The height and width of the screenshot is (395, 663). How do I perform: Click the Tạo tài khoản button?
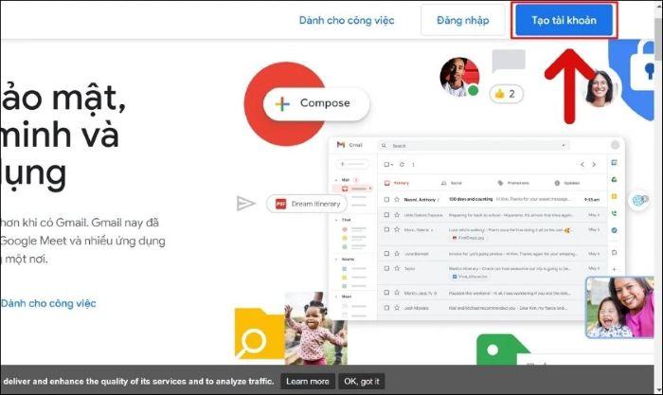564,20
